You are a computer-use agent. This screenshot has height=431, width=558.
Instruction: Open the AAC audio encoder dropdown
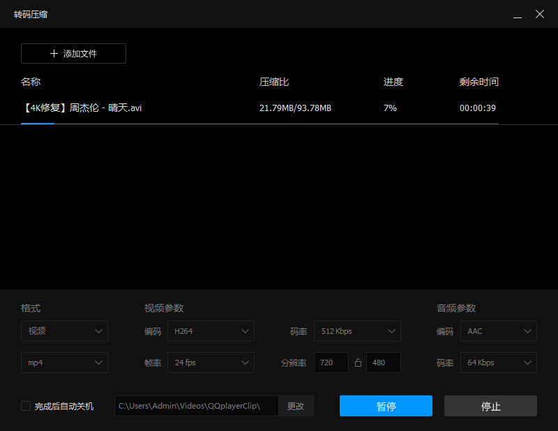coord(498,331)
